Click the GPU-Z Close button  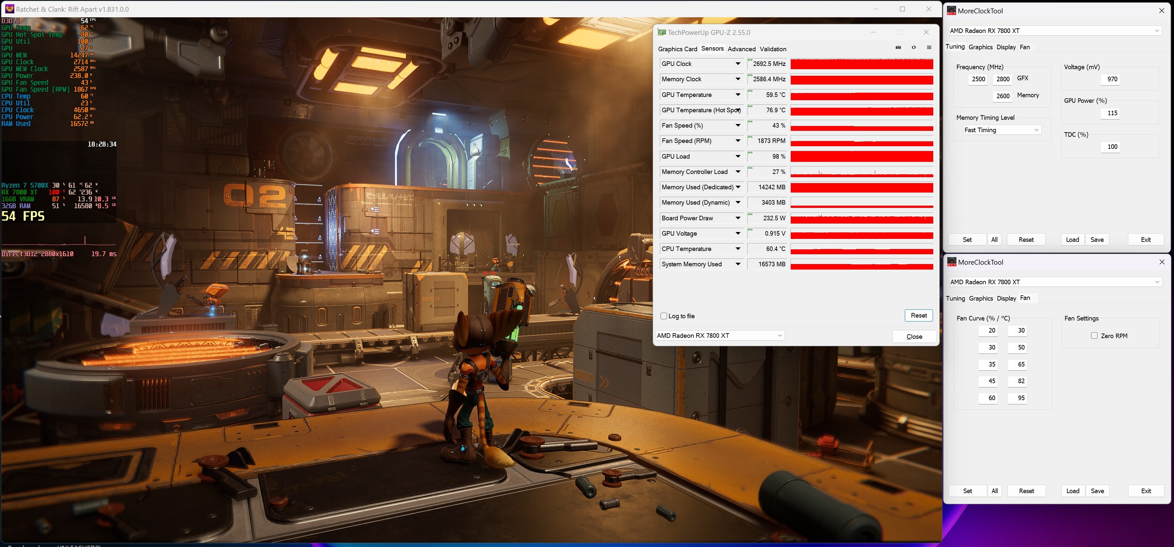[x=914, y=336]
